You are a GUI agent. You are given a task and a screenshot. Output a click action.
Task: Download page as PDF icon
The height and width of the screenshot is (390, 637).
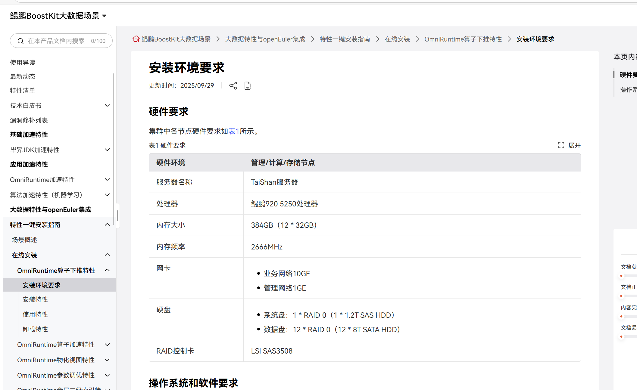point(248,86)
